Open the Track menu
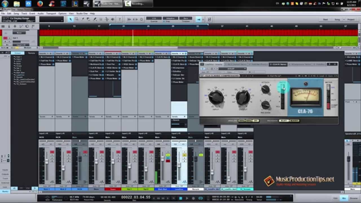Image resolution: width=361 pixels, height=203 pixels. (x=24, y=13)
